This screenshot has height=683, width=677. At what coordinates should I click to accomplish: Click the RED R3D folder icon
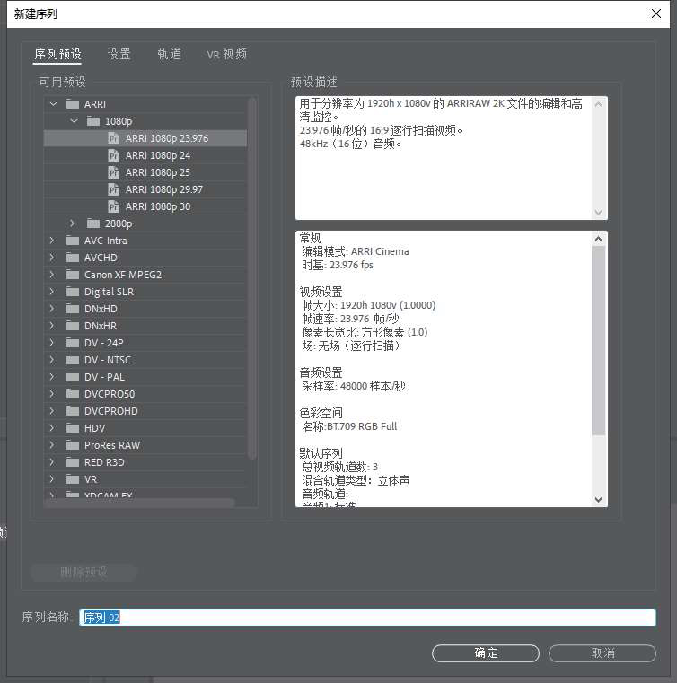pyautogui.click(x=73, y=462)
